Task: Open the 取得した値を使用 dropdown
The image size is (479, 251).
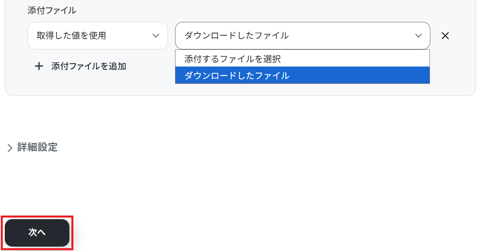Action: [97, 36]
